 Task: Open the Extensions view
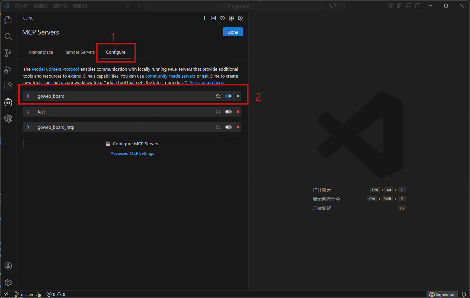8,86
